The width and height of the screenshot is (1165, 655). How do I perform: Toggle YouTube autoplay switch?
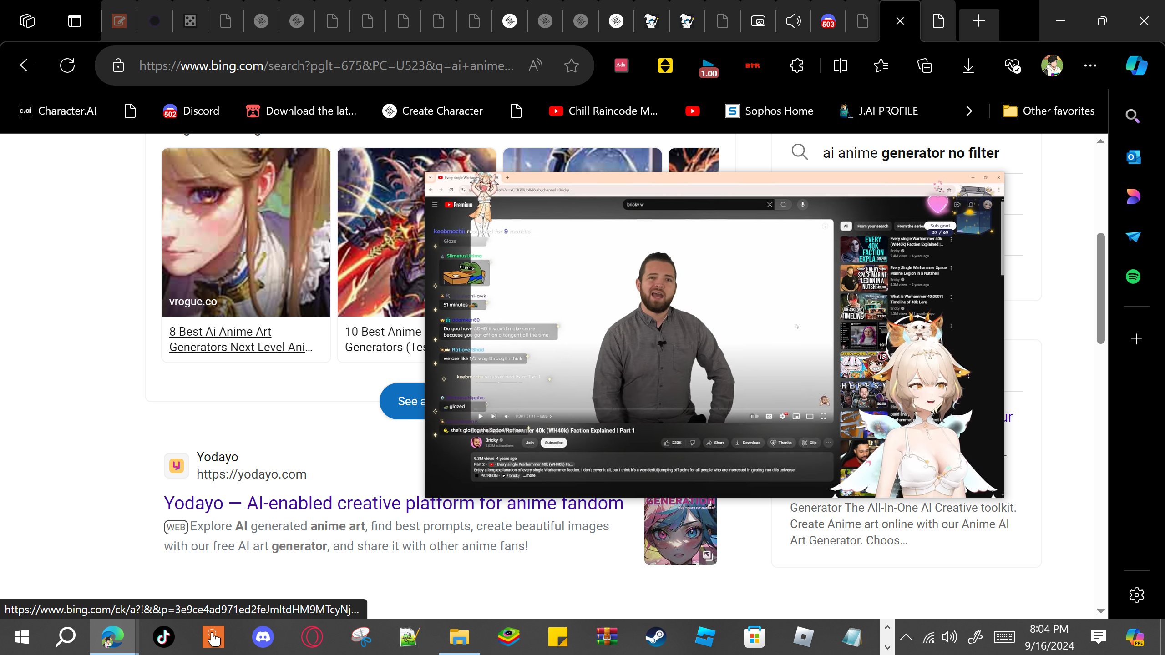click(x=754, y=416)
